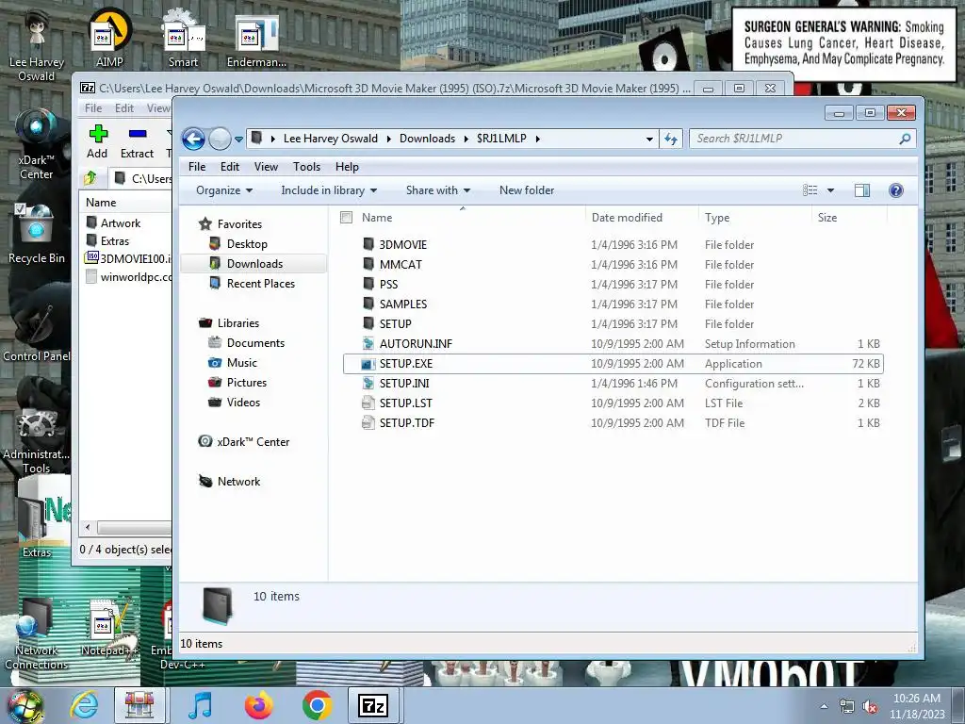Viewport: 965px width, 724px height.
Task: Expand Include in library dropdown
Action: coord(329,190)
